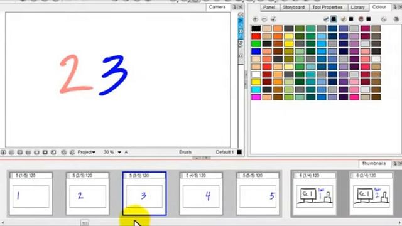Click the 30 % zoom value

pyautogui.click(x=109, y=152)
